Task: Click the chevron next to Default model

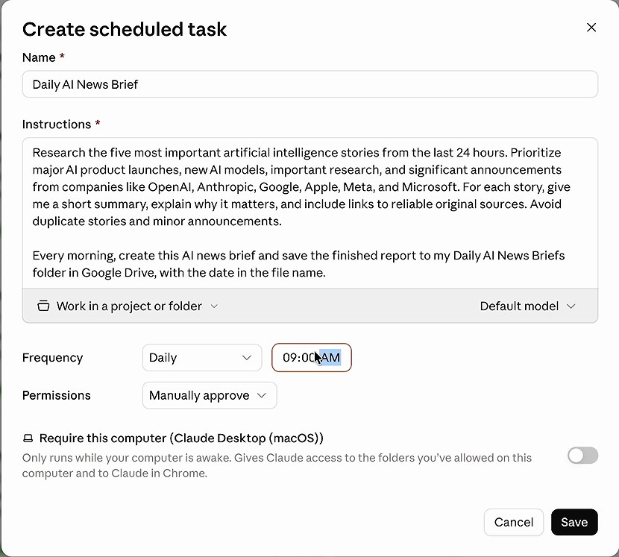Action: 571,306
